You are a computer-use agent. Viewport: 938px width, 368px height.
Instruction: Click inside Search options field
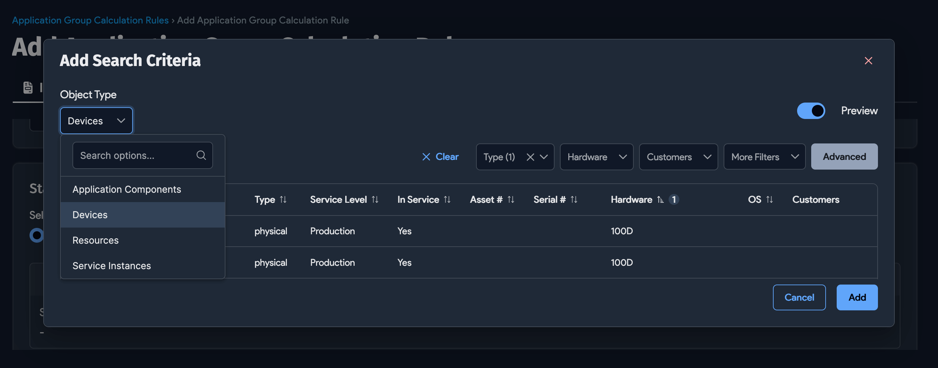135,155
